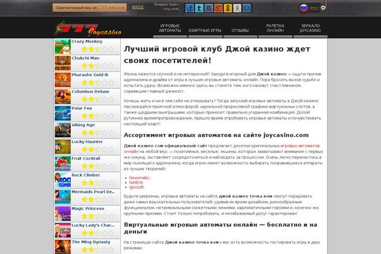Viewport: 381px width, 254px height.
Task: Click the Pharaohs Gold III title link
Action: point(90,75)
